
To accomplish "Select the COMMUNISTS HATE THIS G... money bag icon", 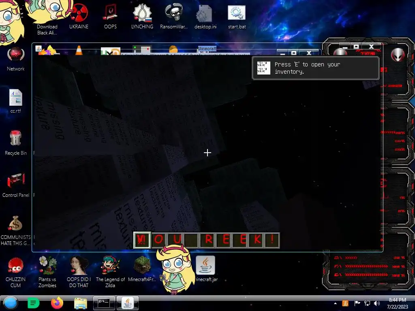I will point(16,230).
